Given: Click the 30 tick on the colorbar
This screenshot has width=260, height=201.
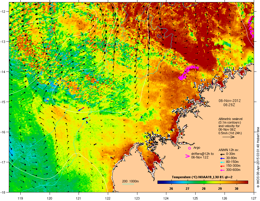Looking at the screenshot, I should pos(236,189).
